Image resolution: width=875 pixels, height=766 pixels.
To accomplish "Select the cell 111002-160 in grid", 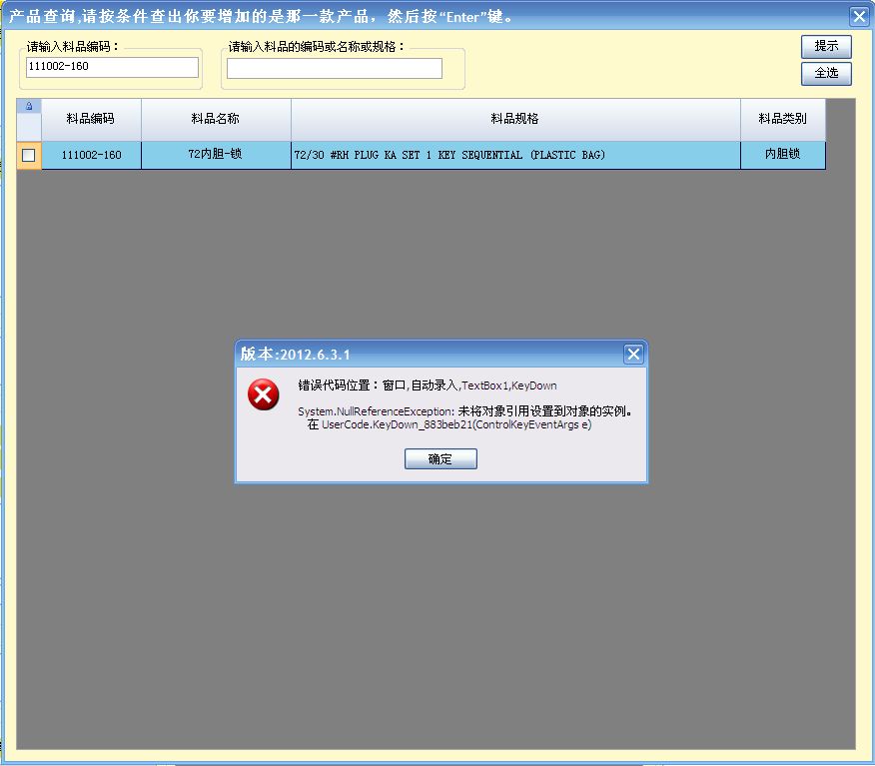I will (x=91, y=155).
